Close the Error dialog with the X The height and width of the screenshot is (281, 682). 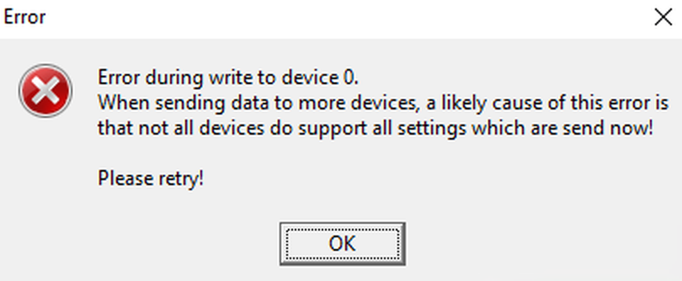(663, 18)
